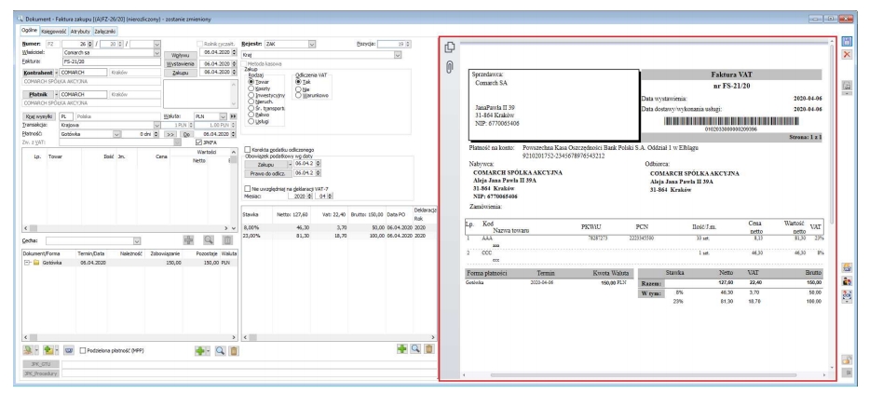Click the Płatnik button
This screenshot has height=394, width=869.
(37, 95)
